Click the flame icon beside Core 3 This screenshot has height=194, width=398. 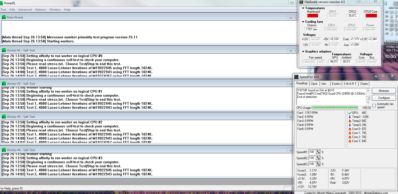coord(350,141)
